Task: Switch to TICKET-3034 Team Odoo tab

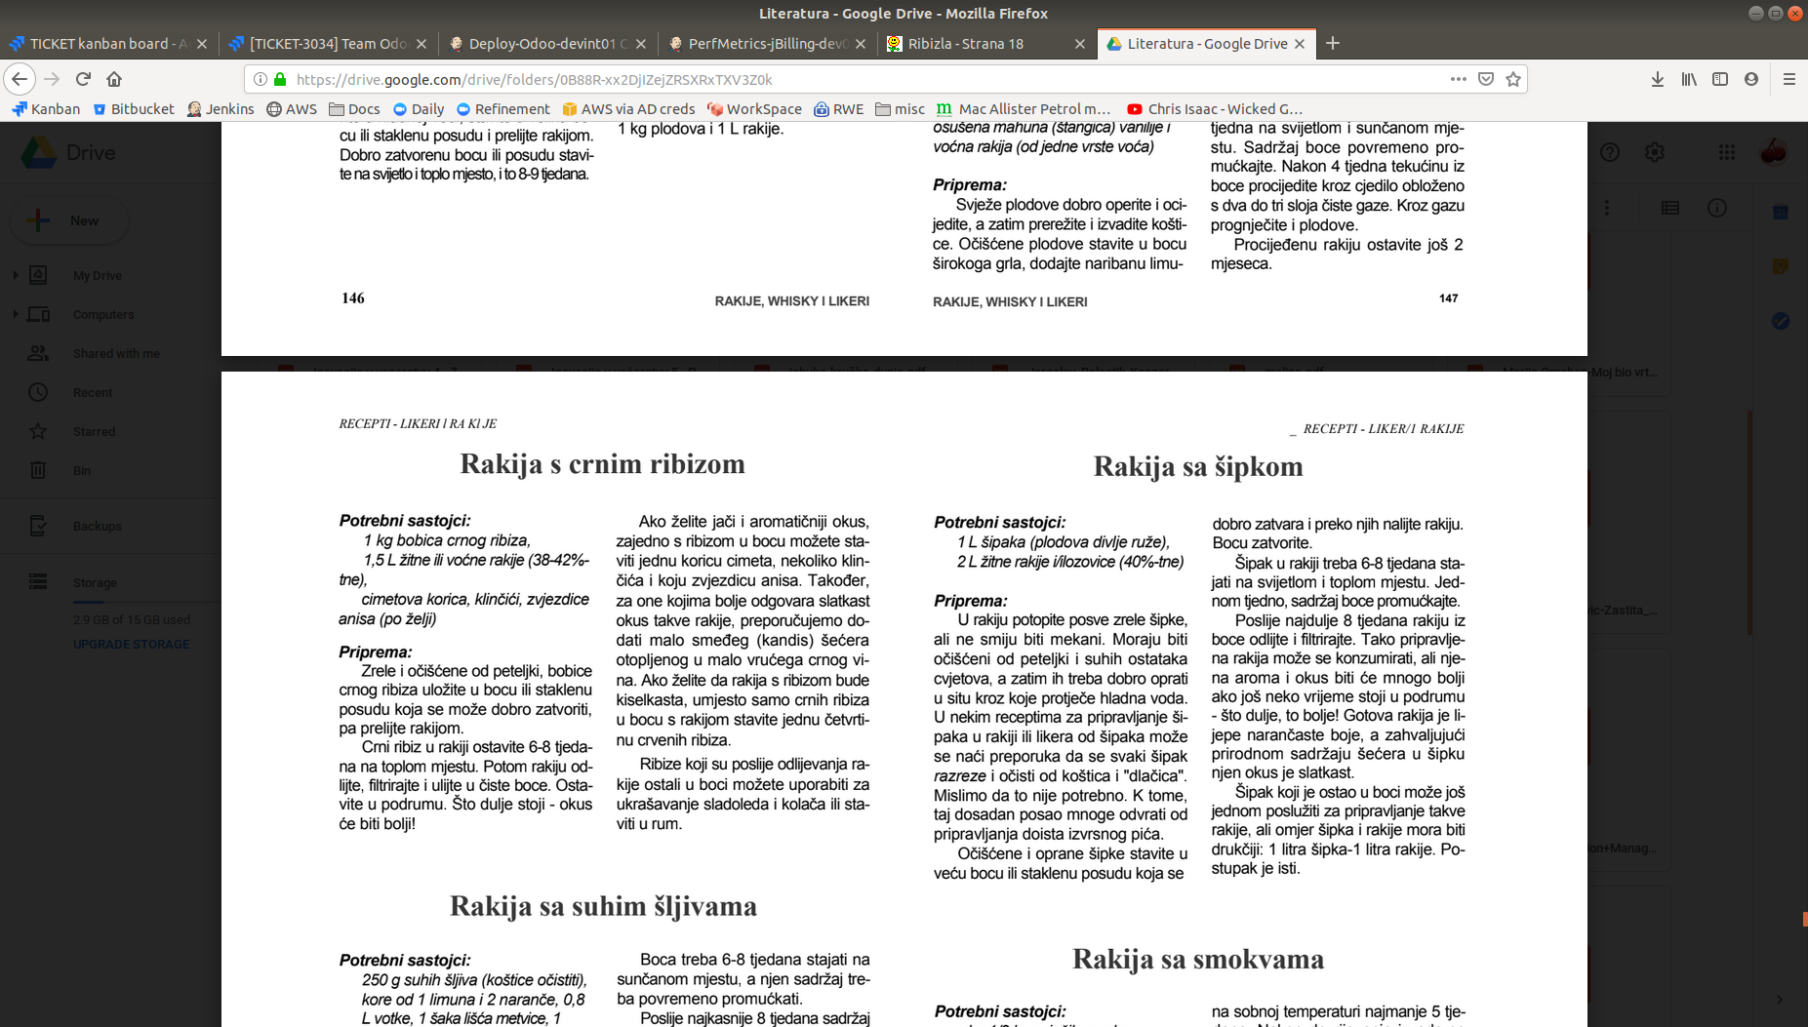Action: pos(328,44)
